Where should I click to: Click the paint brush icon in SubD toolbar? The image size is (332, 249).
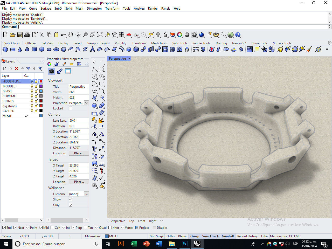309,49
